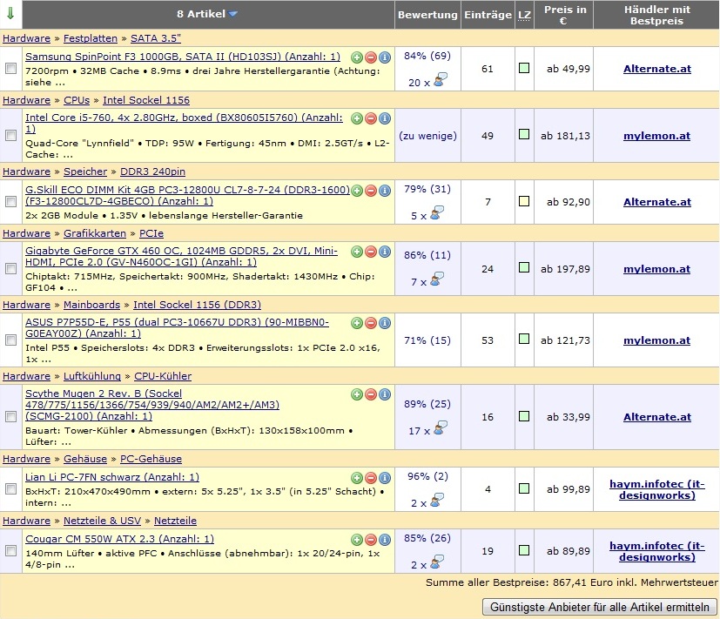Open info icon for Intel Core i5-760
The width and height of the screenshot is (720, 619).
click(385, 118)
